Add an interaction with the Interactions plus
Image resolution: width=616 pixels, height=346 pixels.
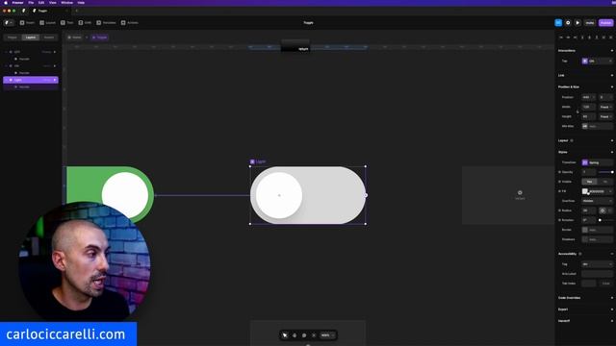click(x=612, y=51)
